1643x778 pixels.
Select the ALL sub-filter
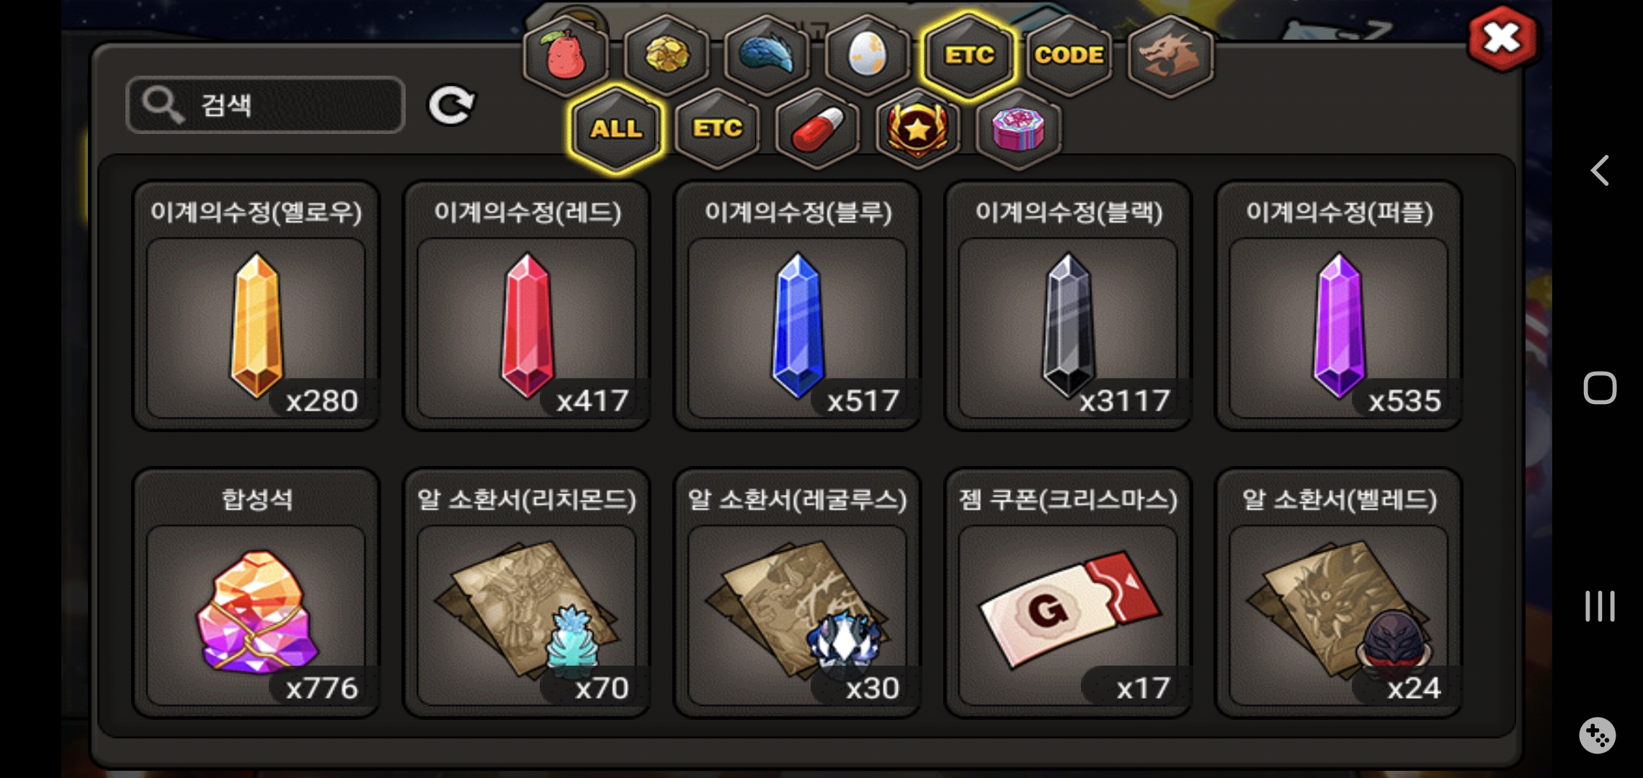coord(616,130)
